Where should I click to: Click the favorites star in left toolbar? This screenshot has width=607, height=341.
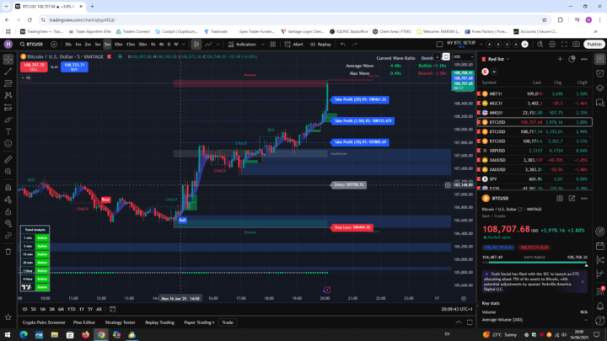8,317
